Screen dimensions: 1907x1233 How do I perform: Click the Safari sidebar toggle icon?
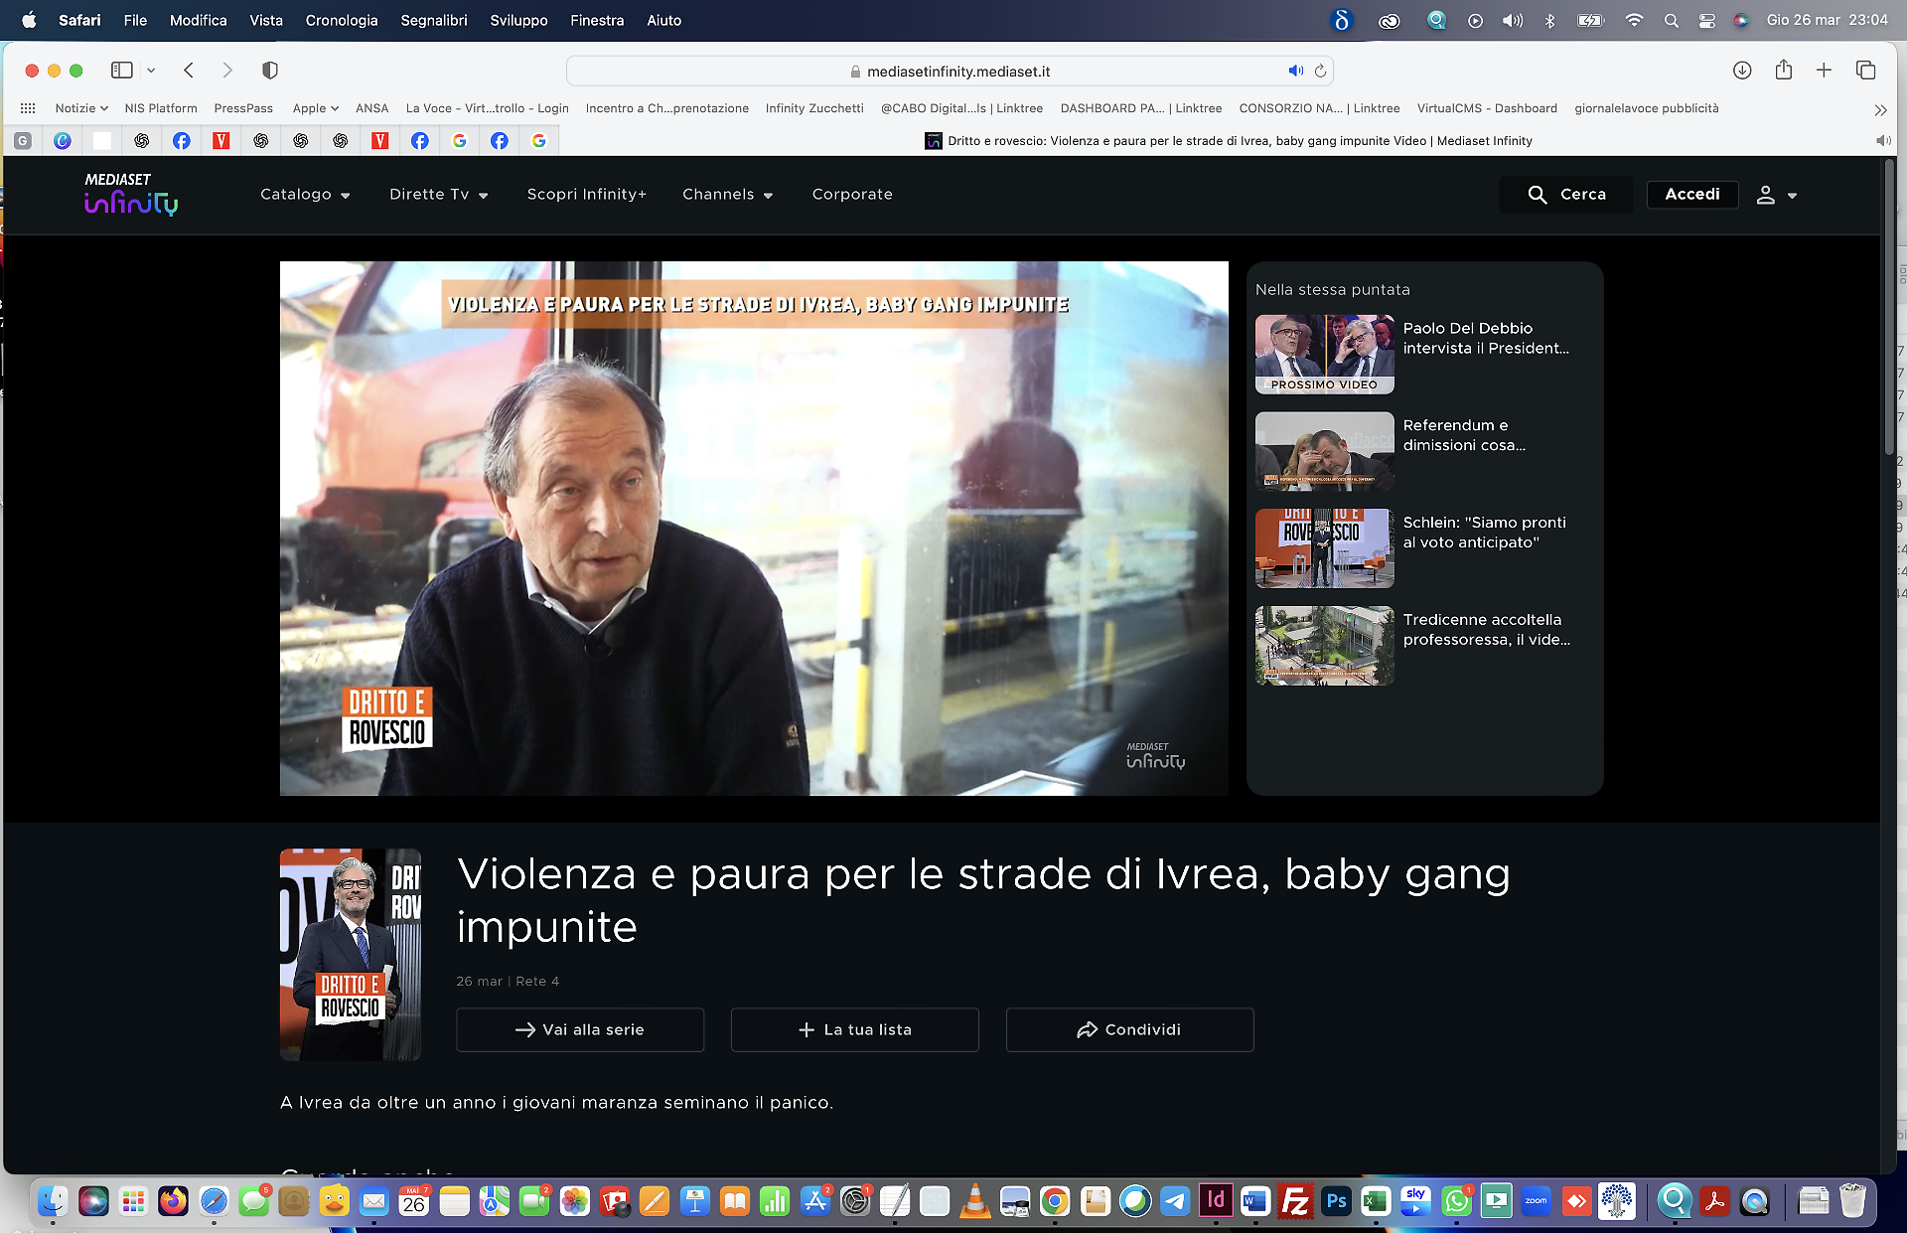[122, 70]
